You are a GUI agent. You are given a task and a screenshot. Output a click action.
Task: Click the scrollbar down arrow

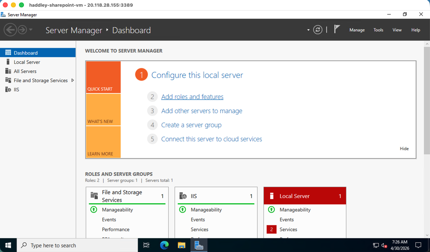[427, 235]
